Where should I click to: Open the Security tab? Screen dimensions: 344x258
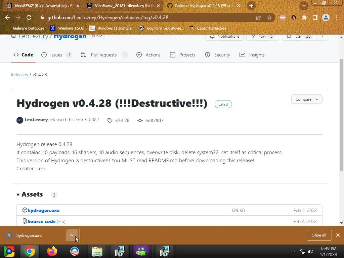tap(218, 55)
